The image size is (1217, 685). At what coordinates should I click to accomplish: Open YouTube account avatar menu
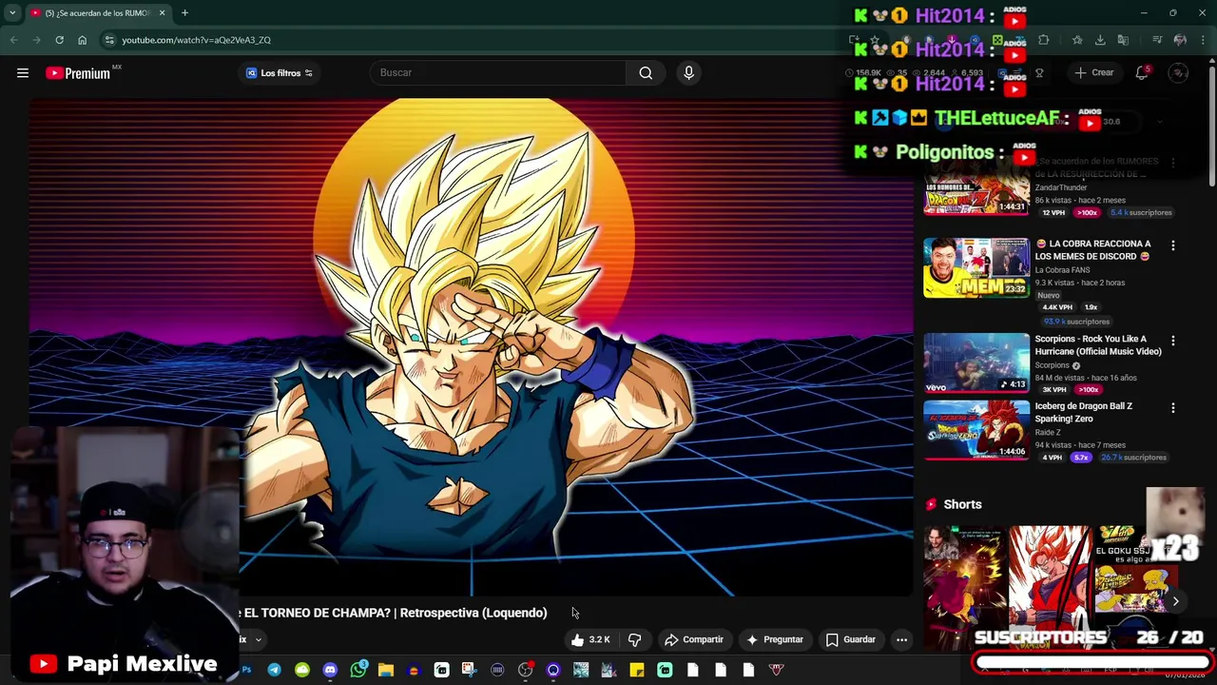pos(1178,73)
